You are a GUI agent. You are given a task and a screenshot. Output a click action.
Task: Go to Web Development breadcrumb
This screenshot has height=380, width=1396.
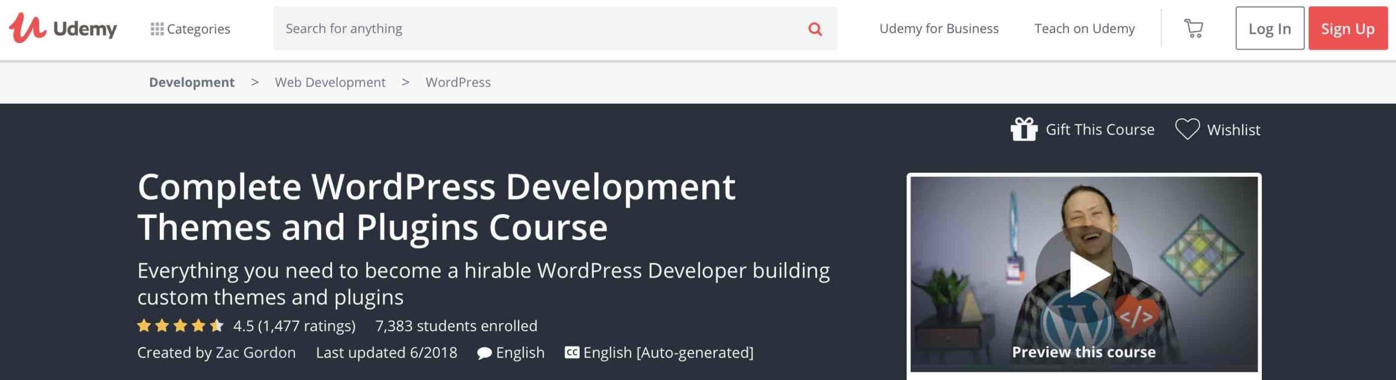tap(330, 82)
